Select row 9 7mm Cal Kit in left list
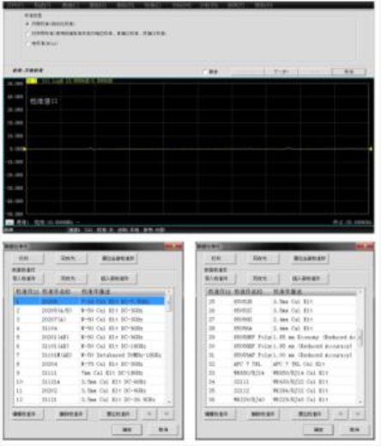Viewport: 381px width, 446px height. (x=89, y=373)
